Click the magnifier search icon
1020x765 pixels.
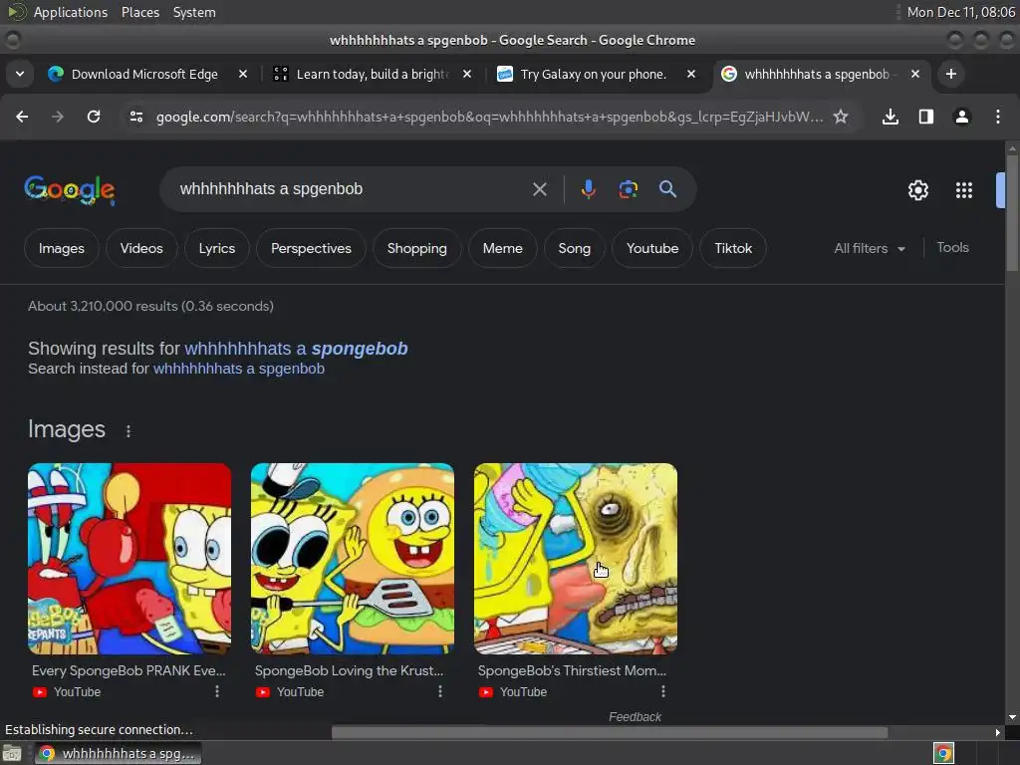[x=667, y=189]
